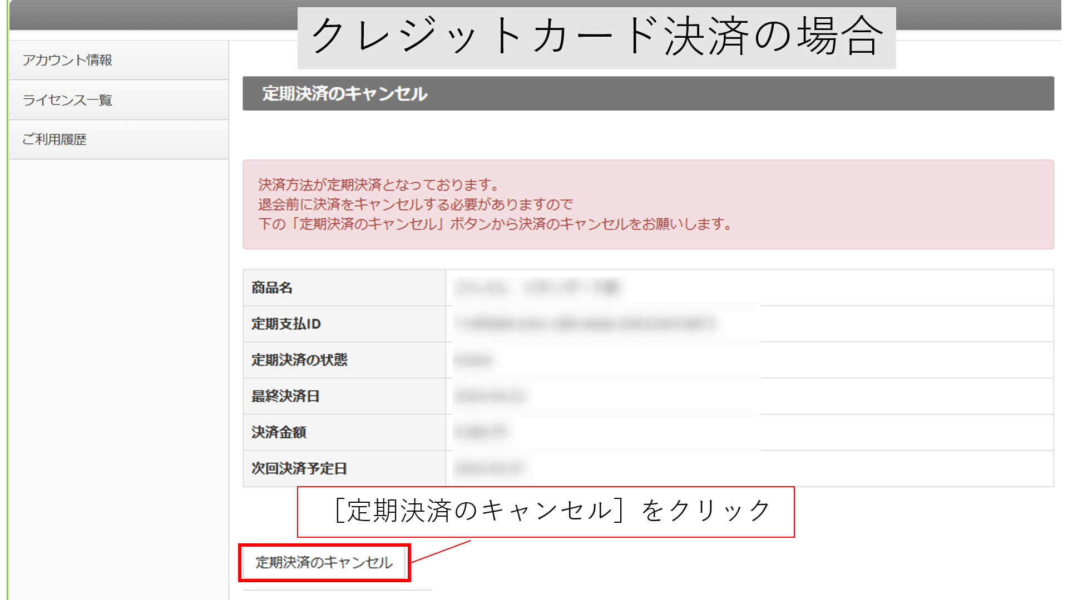Screen dimensions: 1068x600
Task: Click the 定期決済の状態 row label
Action: 299,360
